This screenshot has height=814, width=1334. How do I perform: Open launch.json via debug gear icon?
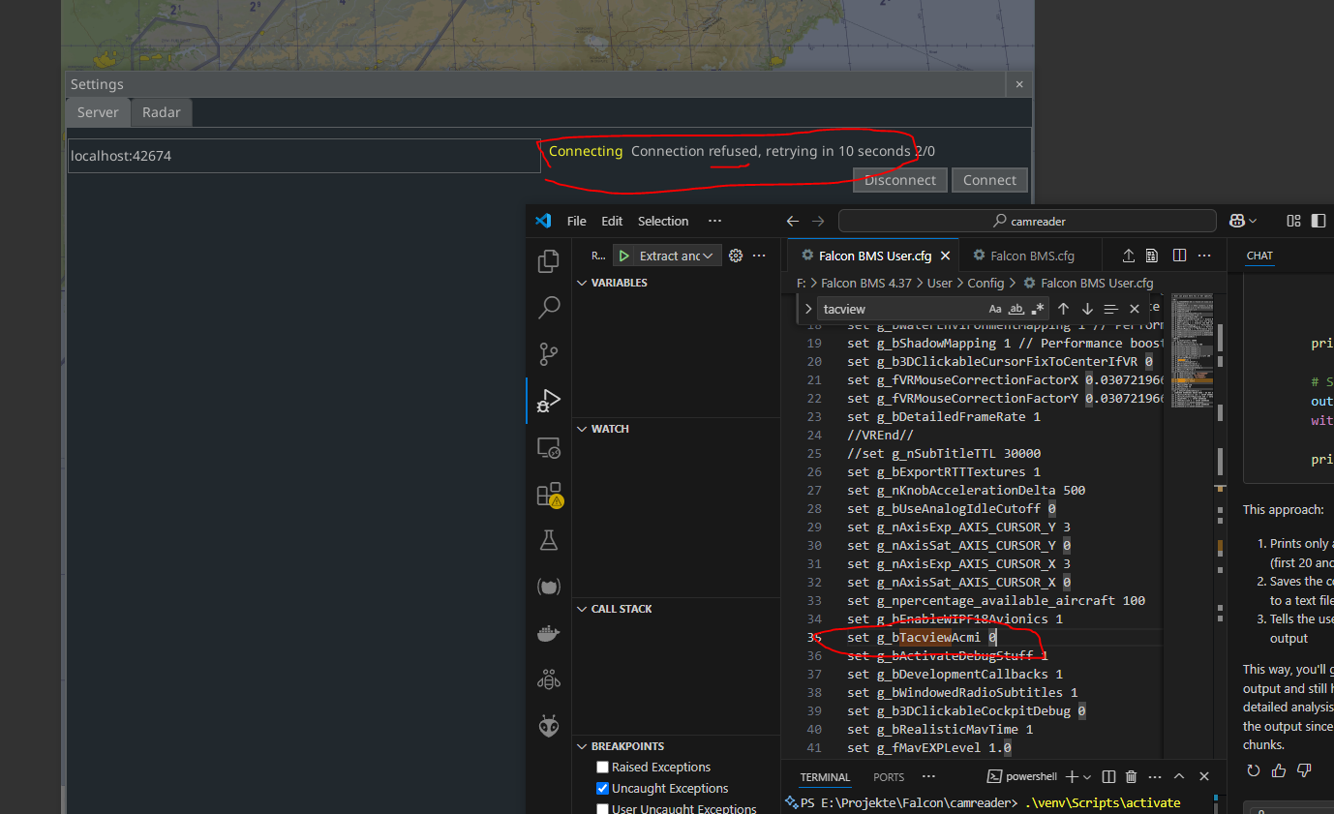(736, 256)
